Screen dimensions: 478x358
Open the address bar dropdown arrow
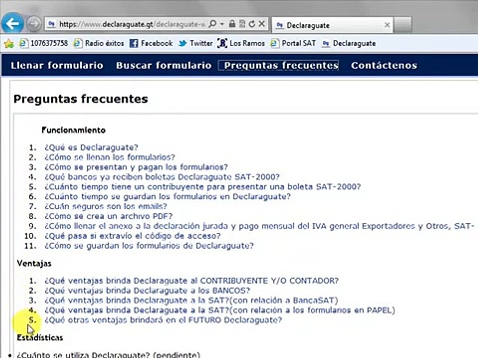tap(222, 24)
